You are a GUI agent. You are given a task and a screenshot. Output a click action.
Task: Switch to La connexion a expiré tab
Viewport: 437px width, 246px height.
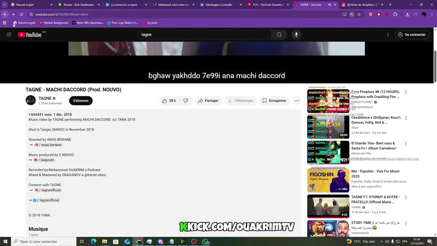click(x=126, y=5)
